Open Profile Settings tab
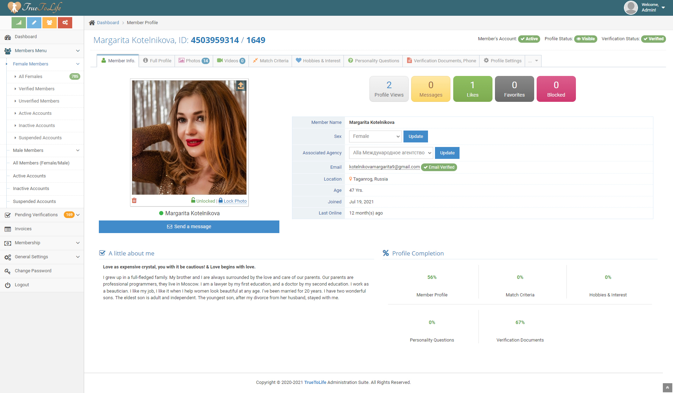The height and width of the screenshot is (393, 673). click(x=502, y=61)
